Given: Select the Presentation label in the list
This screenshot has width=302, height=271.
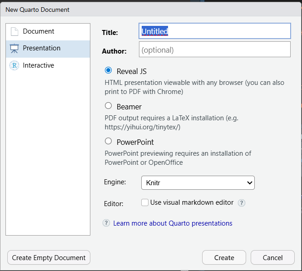Looking at the screenshot, I should (42, 48).
